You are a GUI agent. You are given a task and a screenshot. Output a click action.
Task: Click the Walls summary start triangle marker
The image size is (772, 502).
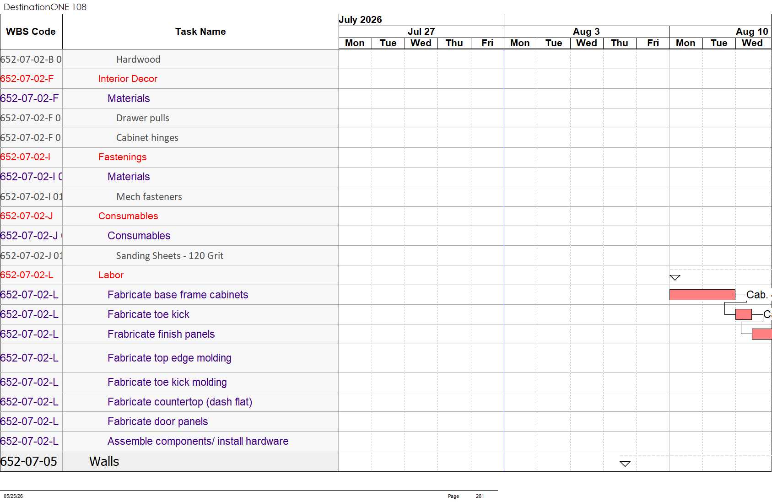(625, 464)
